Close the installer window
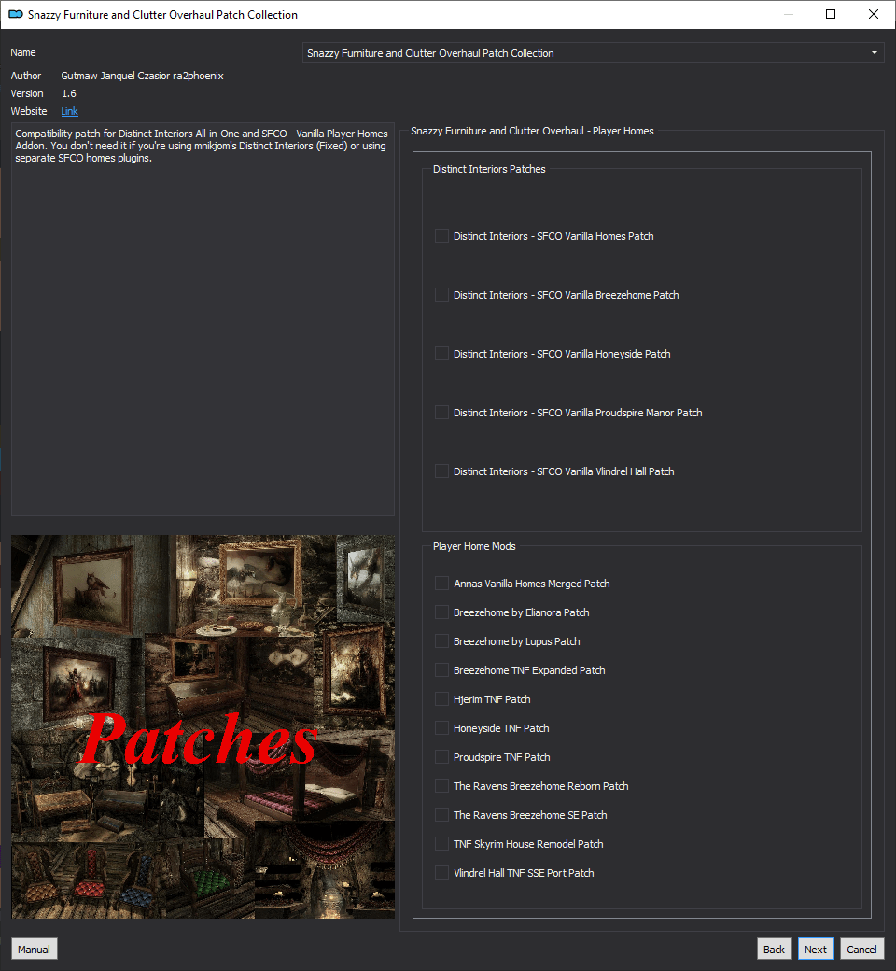 point(874,14)
